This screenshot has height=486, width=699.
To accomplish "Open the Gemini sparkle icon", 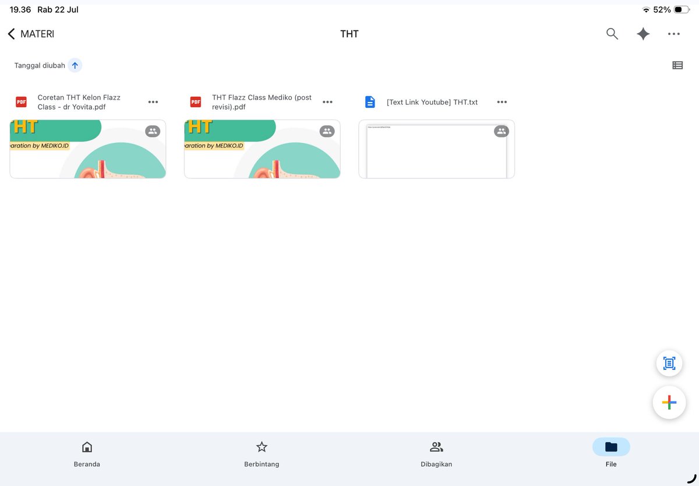I will [643, 34].
